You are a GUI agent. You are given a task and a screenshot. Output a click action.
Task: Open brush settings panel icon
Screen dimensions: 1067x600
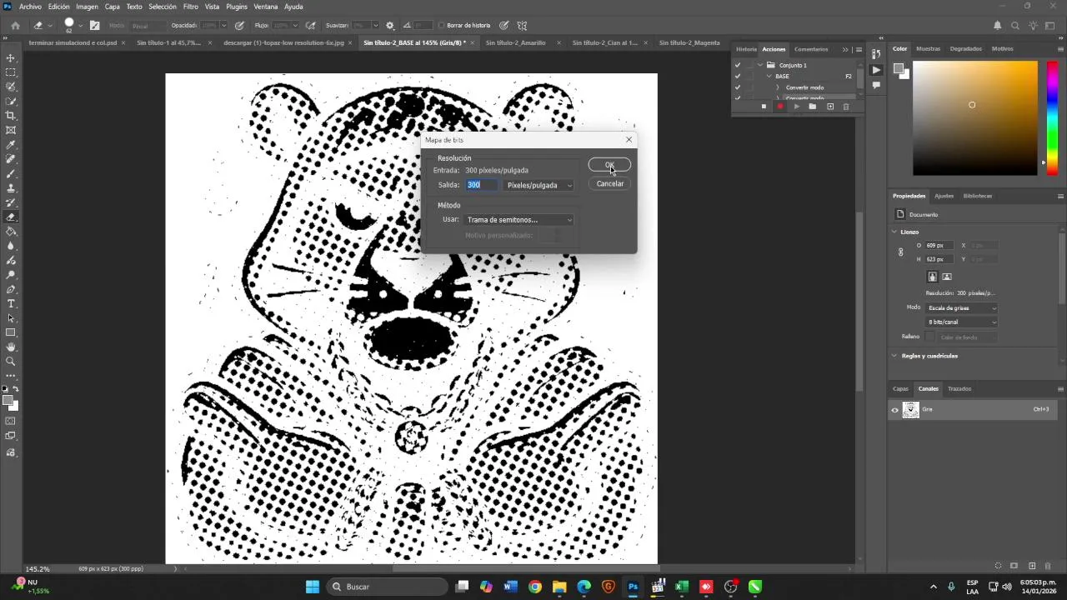click(x=94, y=26)
